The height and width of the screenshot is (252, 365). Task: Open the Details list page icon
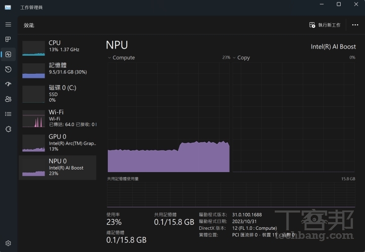point(8,114)
